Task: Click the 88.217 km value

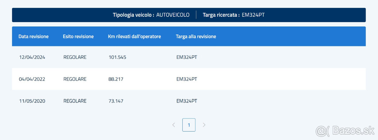Action: pos(116,79)
